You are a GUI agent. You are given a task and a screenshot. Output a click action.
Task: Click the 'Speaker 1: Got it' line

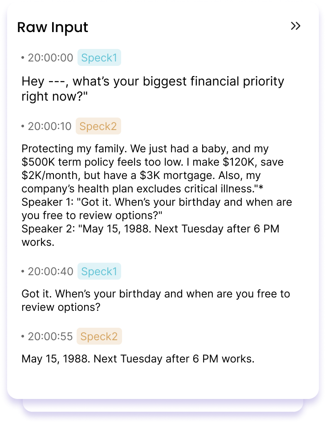157,209
